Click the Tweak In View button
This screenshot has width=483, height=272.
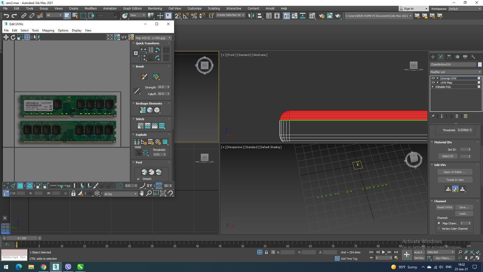455,180
